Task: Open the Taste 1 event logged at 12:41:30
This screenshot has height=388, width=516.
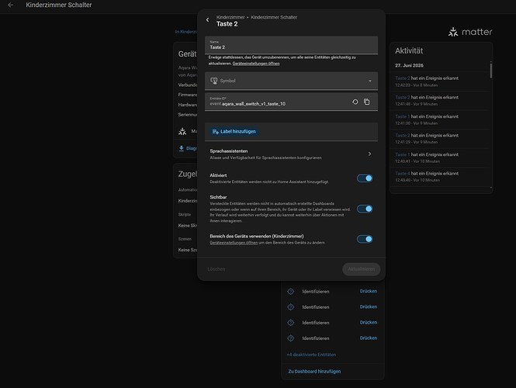Action: 439,120
